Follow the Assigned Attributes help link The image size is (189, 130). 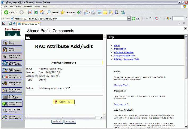pyautogui.click(x=124, y=56)
